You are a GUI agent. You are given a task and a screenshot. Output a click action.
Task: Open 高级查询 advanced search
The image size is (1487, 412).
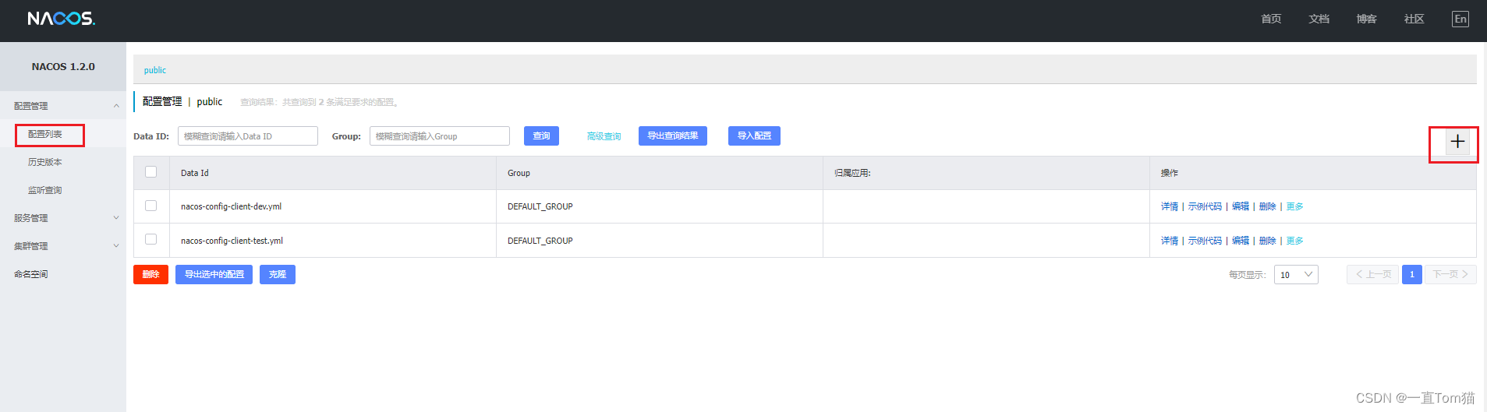click(604, 136)
